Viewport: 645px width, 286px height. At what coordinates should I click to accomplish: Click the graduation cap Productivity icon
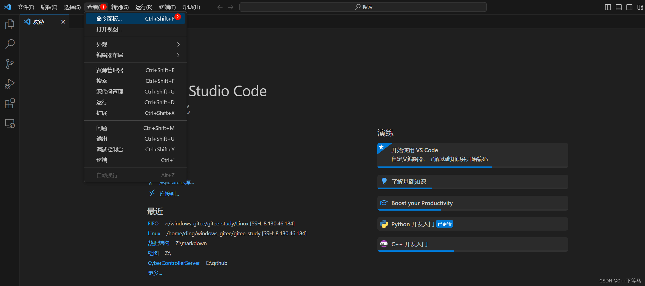coord(384,203)
